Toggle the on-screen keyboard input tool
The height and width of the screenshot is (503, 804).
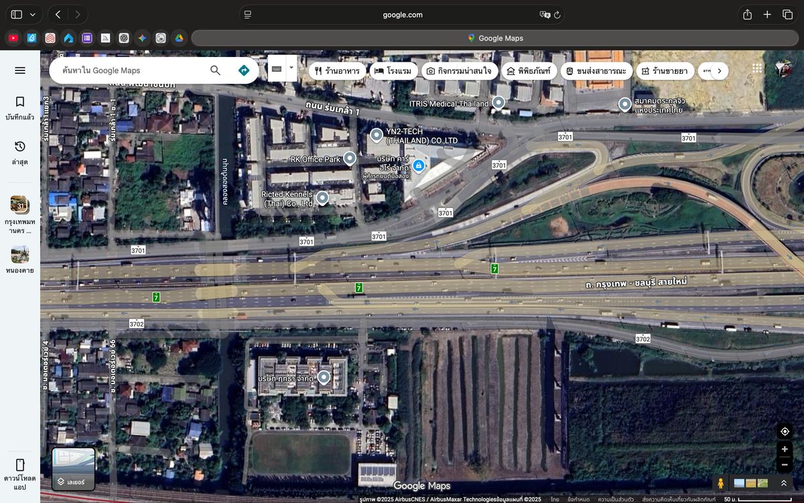pos(277,69)
